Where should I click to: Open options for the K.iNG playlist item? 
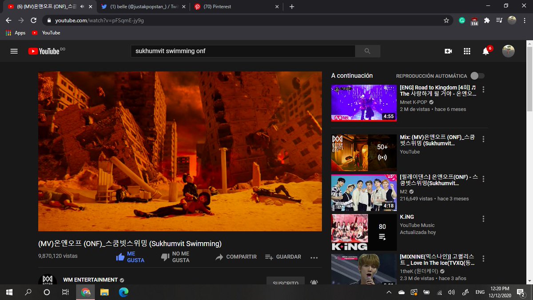point(483,219)
